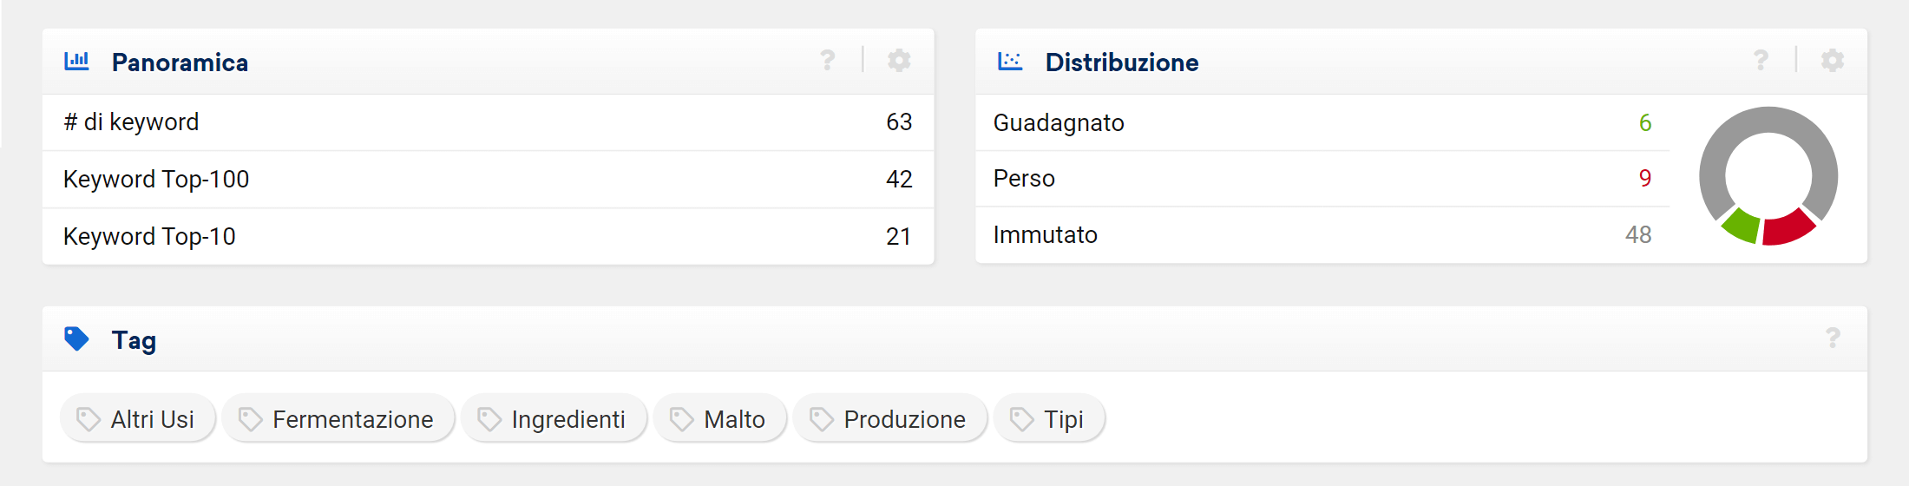The height and width of the screenshot is (486, 1909).
Task: Click the Panoramica bar chart icon
Action: (76, 61)
